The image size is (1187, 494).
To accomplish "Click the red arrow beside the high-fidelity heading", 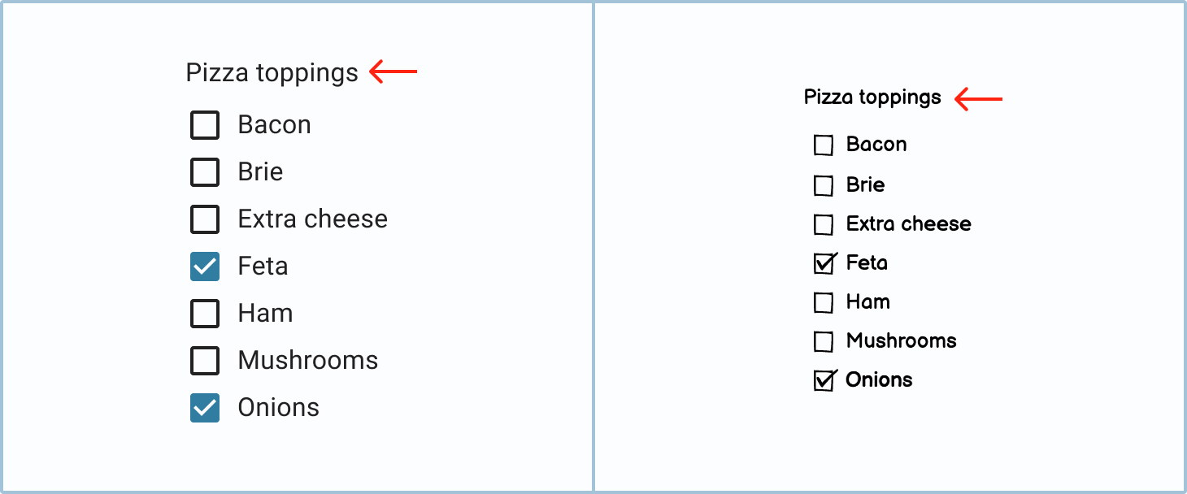I will [x=393, y=72].
